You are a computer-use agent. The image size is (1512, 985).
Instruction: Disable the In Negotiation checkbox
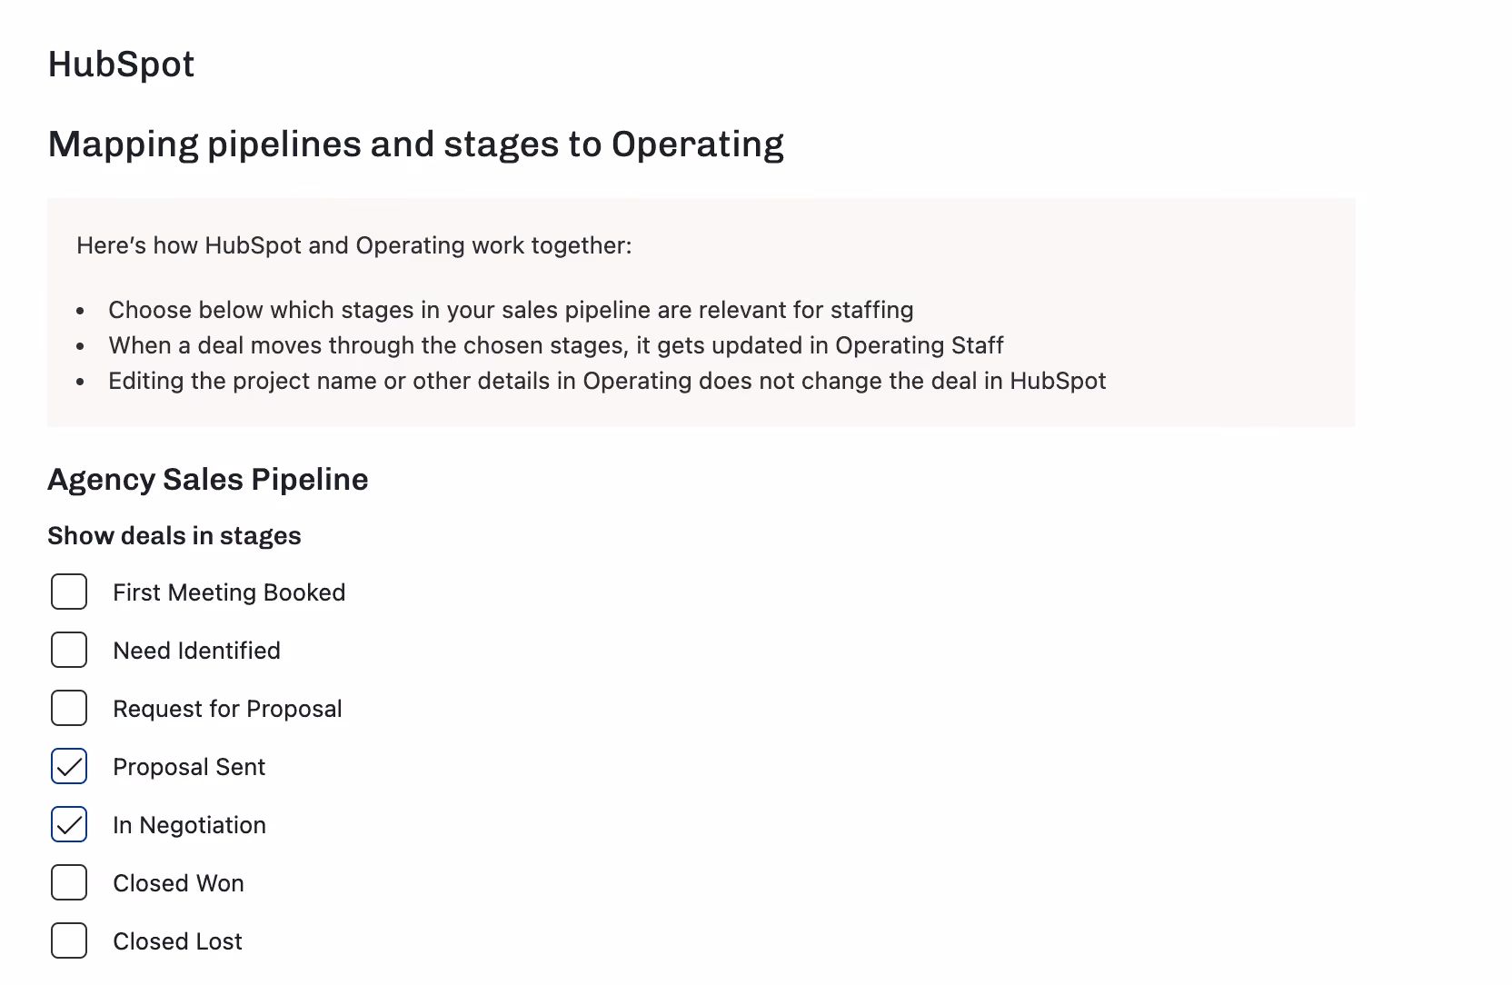(69, 824)
